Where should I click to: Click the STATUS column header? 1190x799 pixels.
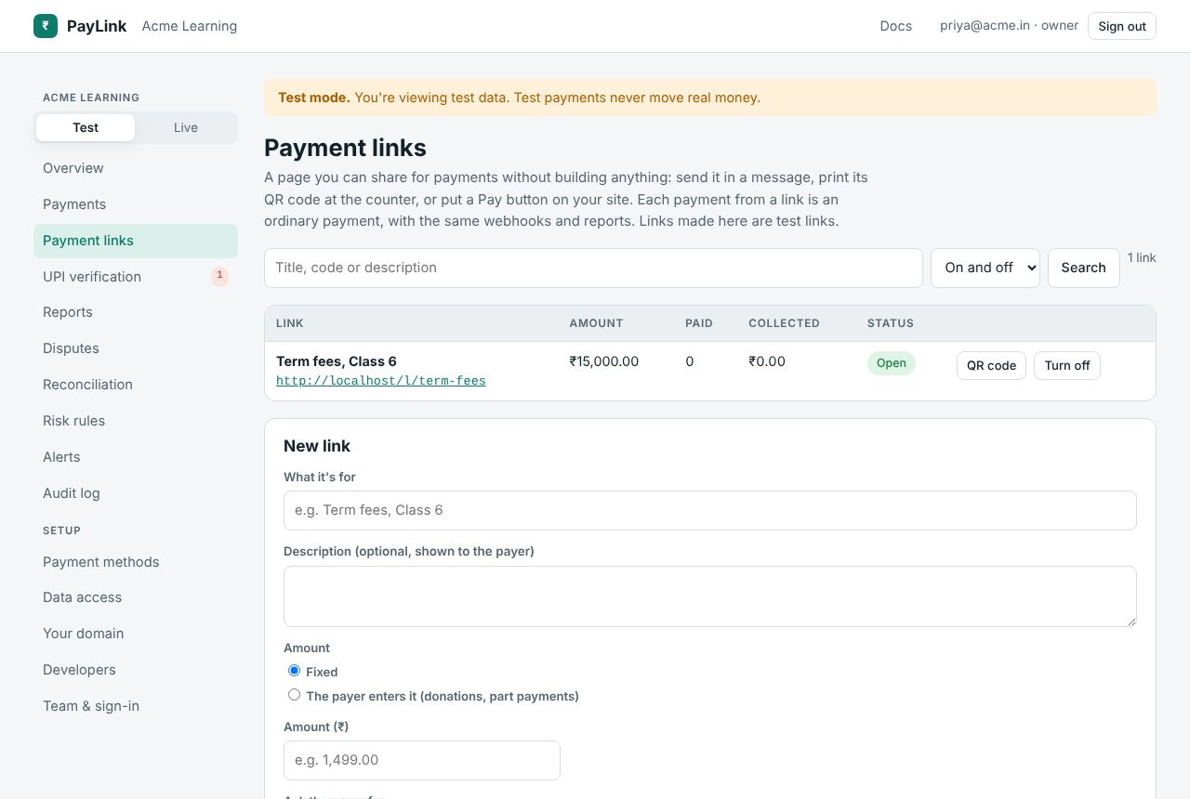point(891,323)
